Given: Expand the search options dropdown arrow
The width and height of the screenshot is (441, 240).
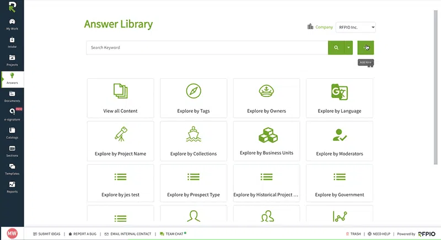Looking at the screenshot, I should (348, 48).
